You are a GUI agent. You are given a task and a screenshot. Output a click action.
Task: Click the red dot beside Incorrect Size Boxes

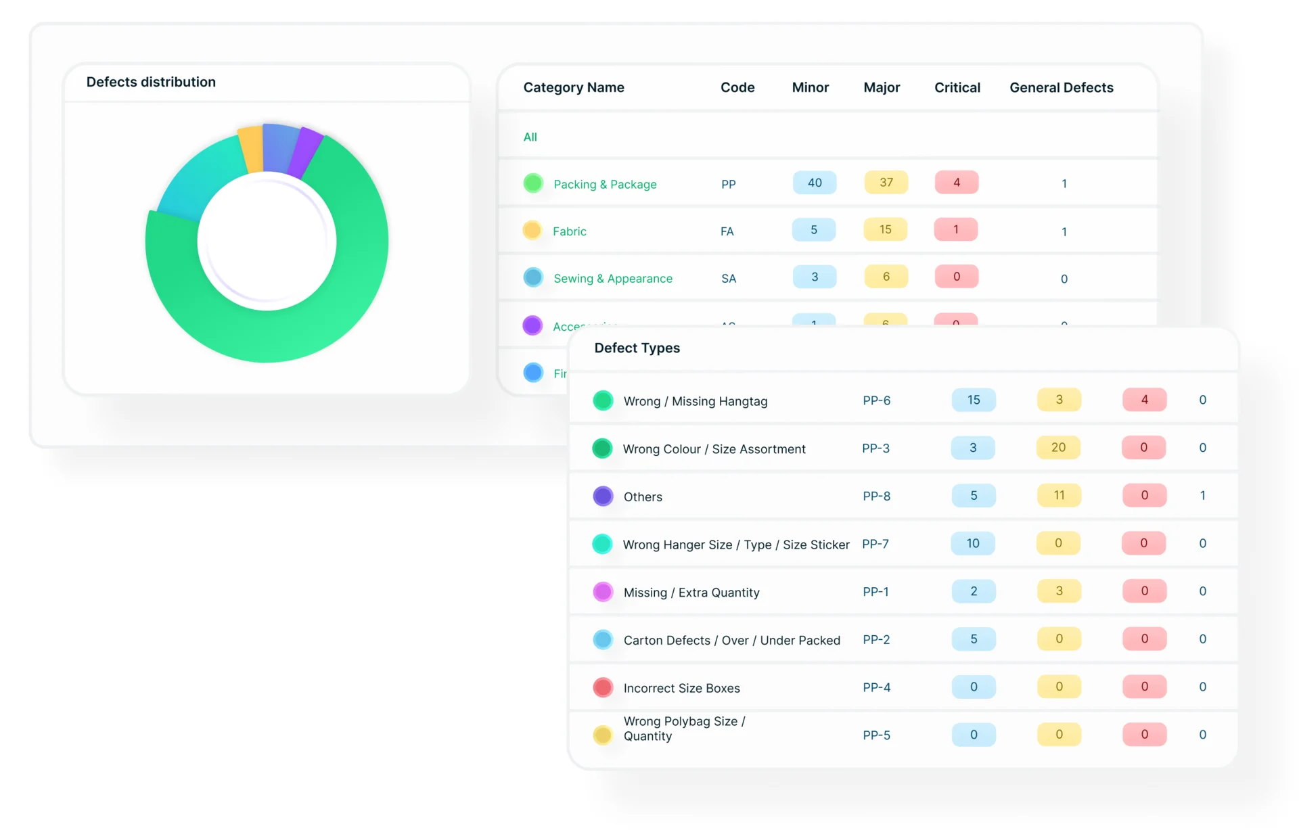pos(603,688)
